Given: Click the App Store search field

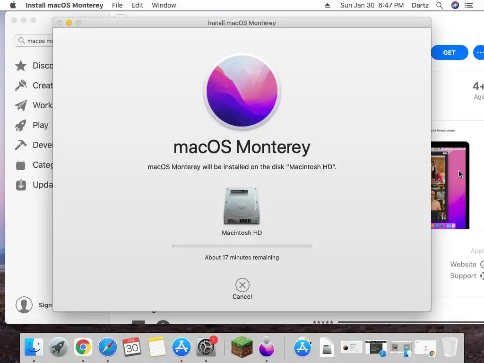Looking at the screenshot, I should (x=34, y=41).
